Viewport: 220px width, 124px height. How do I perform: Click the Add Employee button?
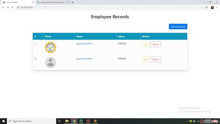tap(178, 27)
